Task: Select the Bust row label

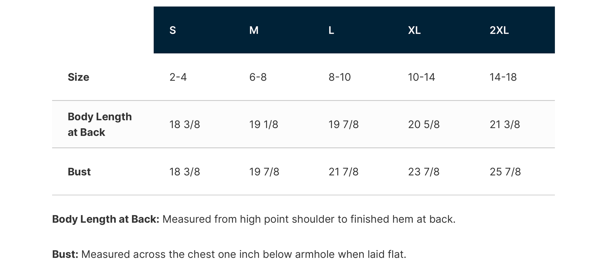Action: (79, 171)
